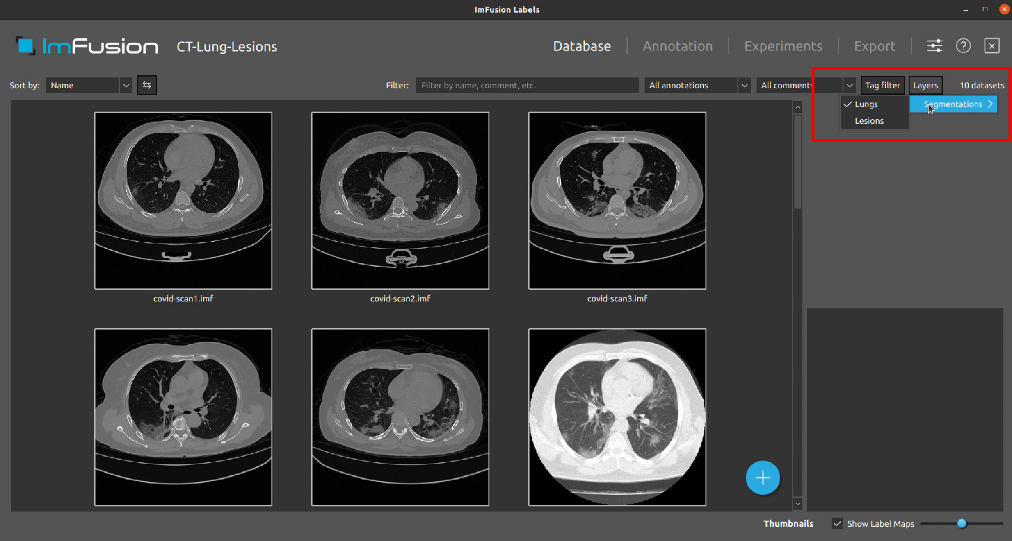This screenshot has height=541, width=1012.
Task: Select covid-scan2.imf thumbnail
Action: coord(400,201)
